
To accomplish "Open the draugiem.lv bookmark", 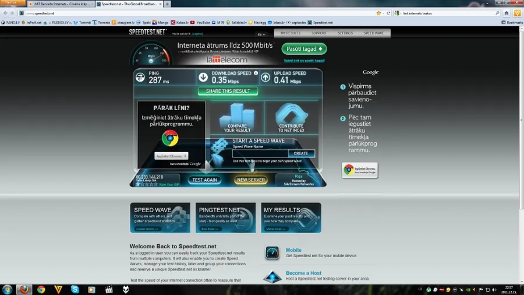I will coord(123,22).
